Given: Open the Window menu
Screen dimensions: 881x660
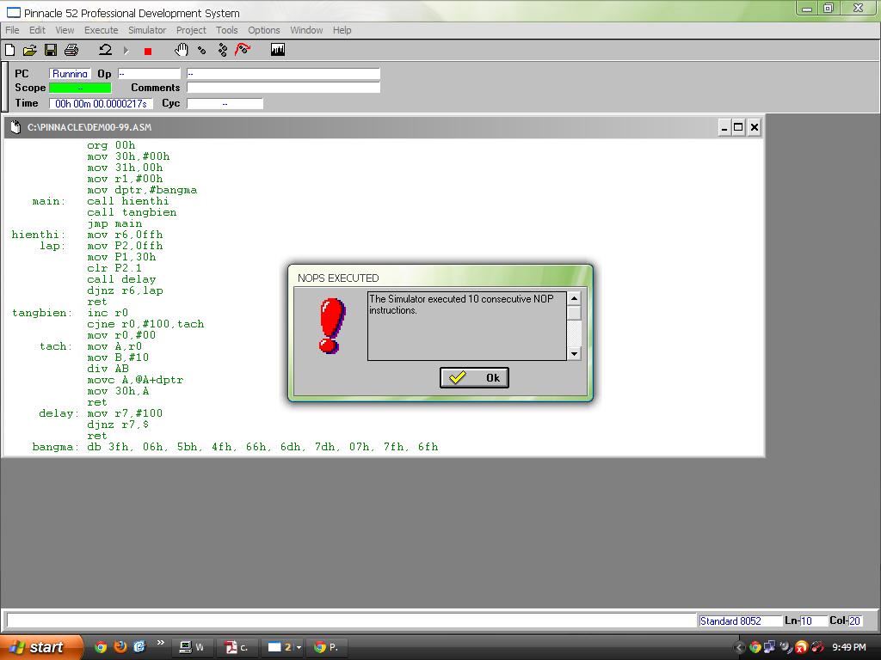Looking at the screenshot, I should (x=306, y=30).
